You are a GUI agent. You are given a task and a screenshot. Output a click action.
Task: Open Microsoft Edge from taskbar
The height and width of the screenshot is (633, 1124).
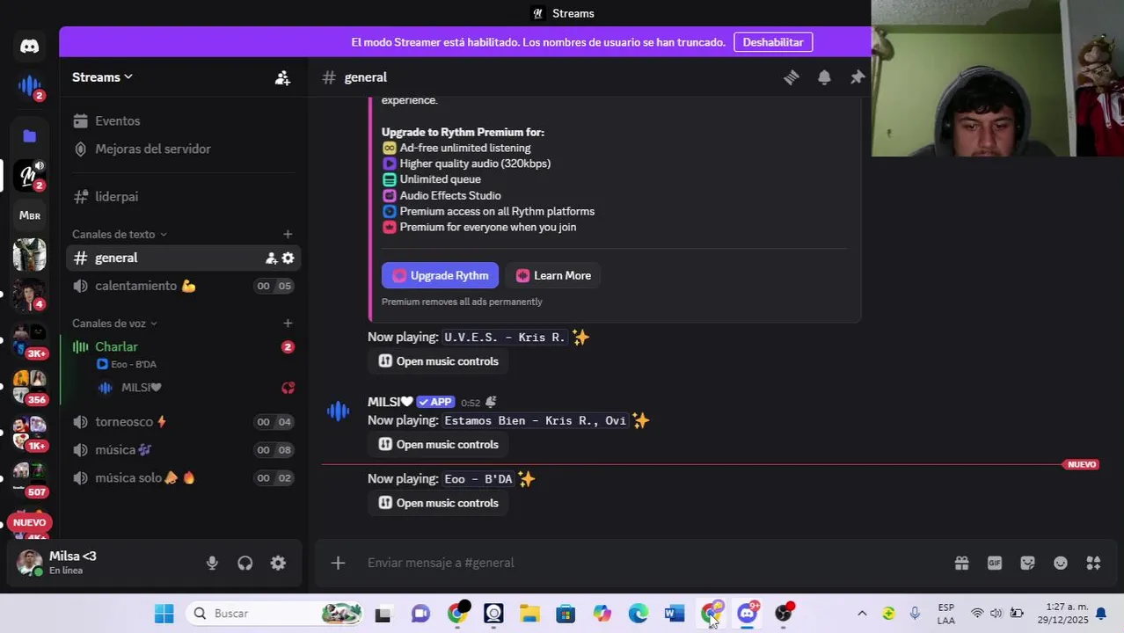click(639, 614)
